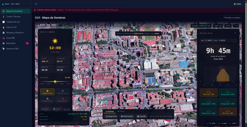Click the 18:00 mark on the hour slider
247x127 pixels.
62,84
